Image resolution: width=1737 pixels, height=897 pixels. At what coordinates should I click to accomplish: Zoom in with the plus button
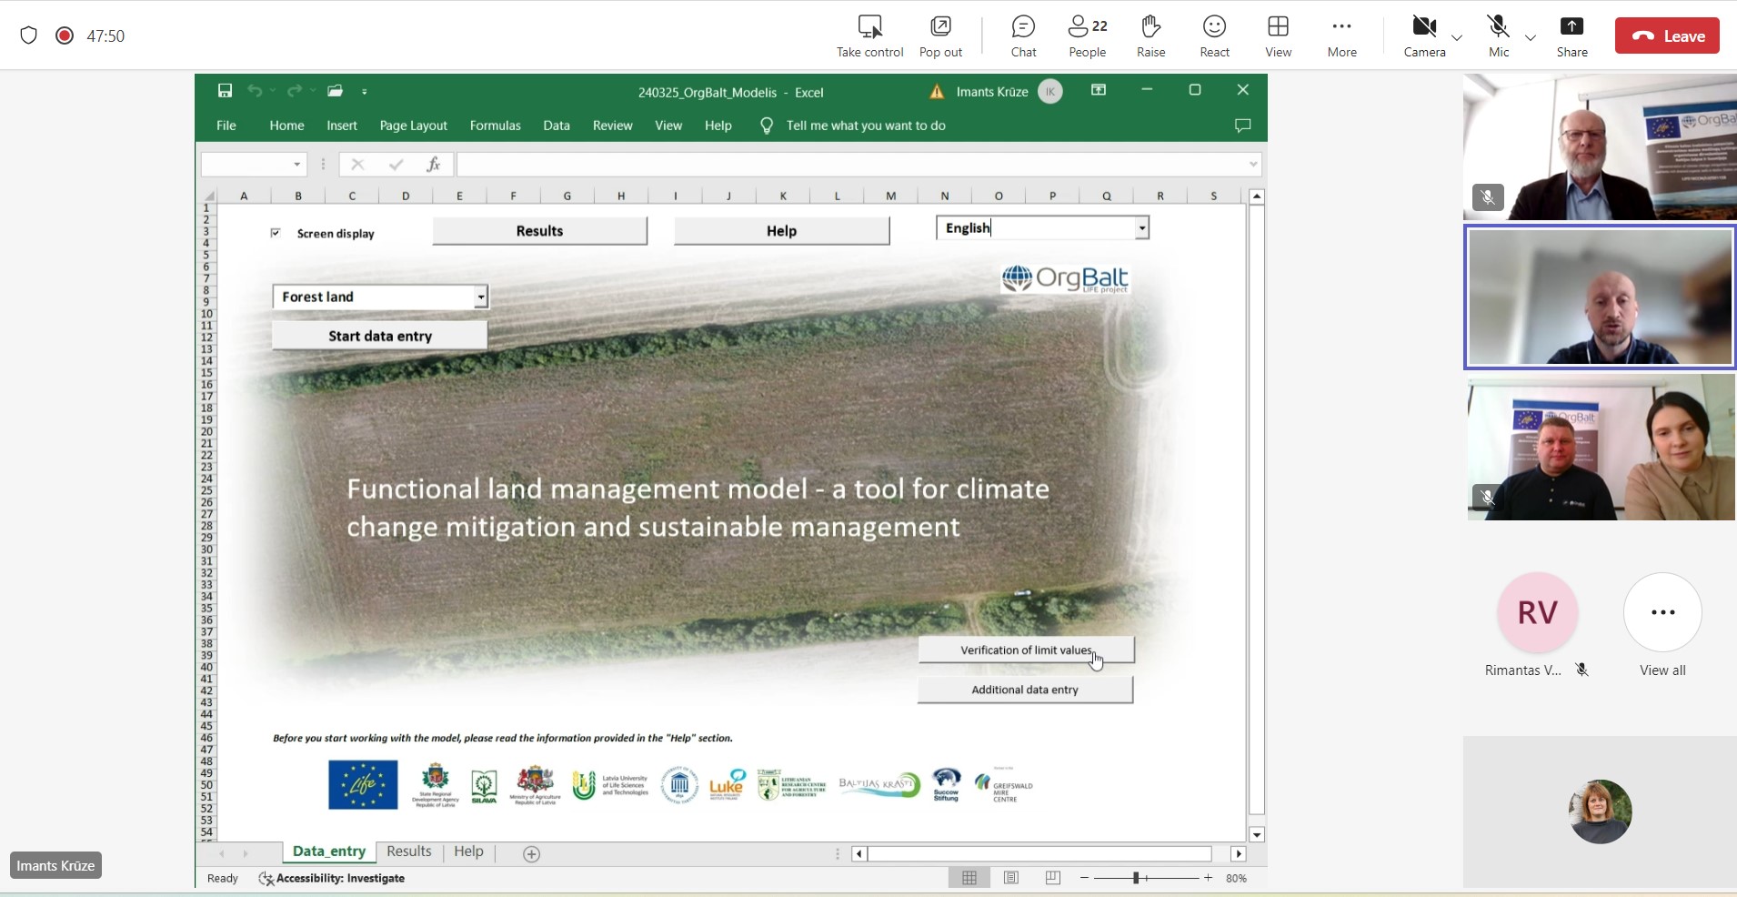tap(1208, 878)
